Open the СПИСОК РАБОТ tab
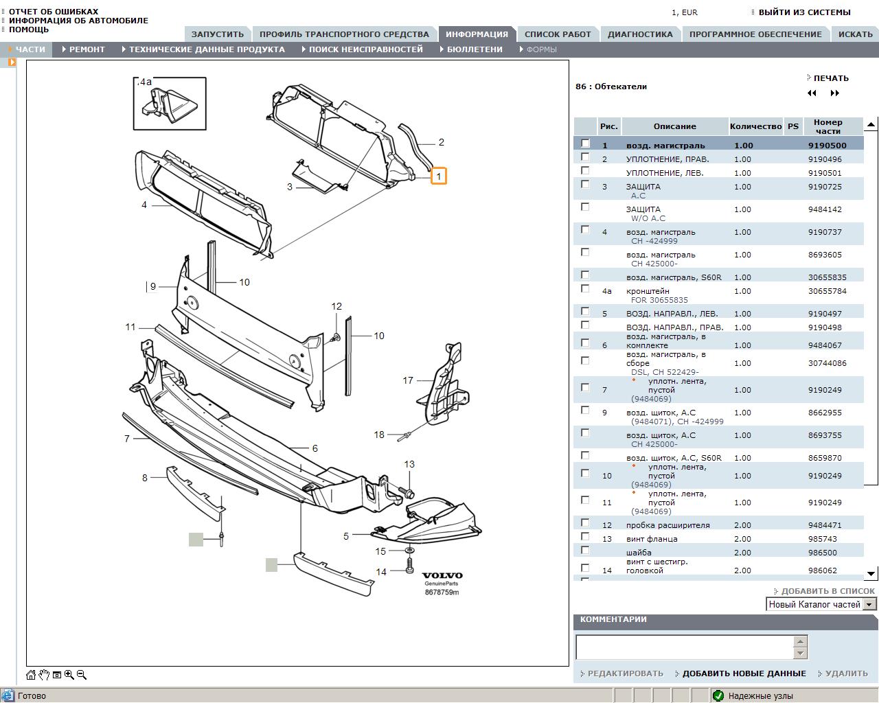 558,34
